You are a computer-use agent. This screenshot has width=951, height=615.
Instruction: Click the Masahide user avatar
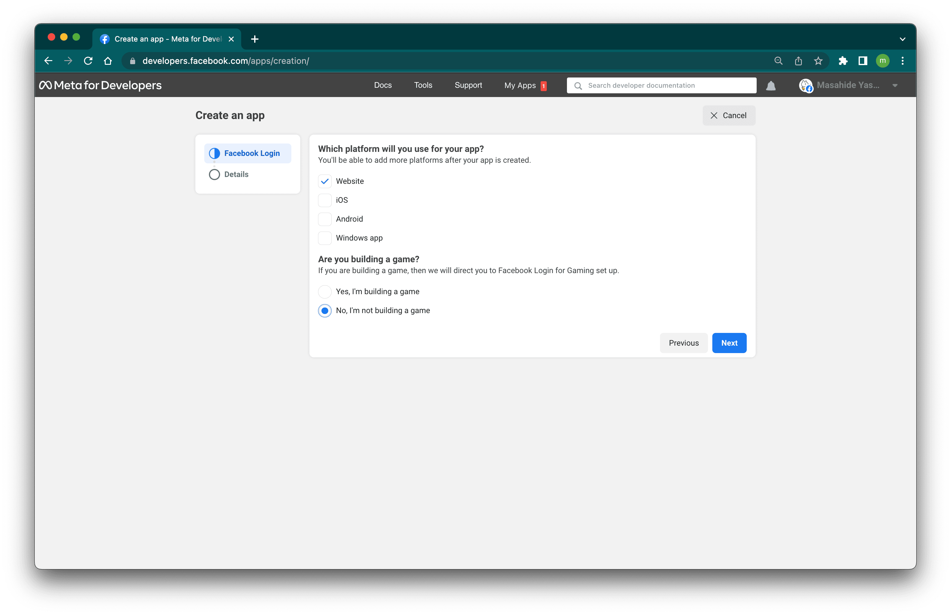(806, 86)
